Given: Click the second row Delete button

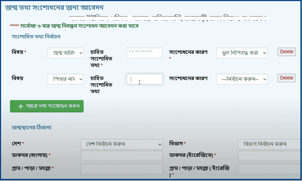Looking at the screenshot, I should point(286,78).
